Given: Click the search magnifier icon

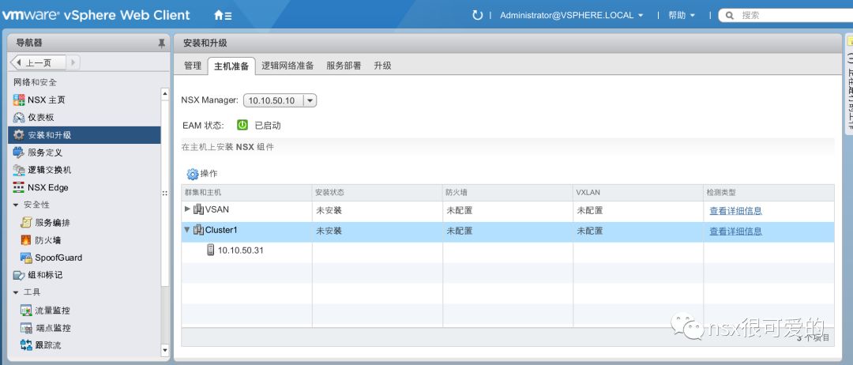Looking at the screenshot, I should pyautogui.click(x=730, y=15).
